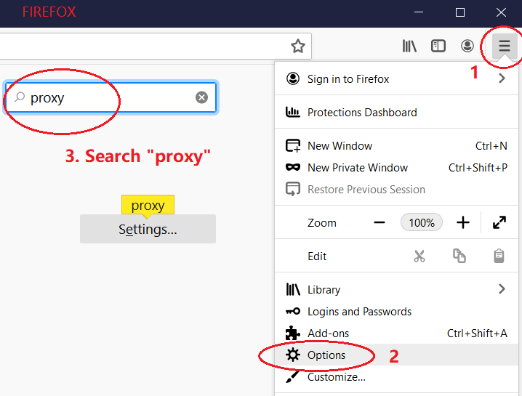Click the New Private Window mask icon
This screenshot has width=522, height=396.
pos(293,167)
